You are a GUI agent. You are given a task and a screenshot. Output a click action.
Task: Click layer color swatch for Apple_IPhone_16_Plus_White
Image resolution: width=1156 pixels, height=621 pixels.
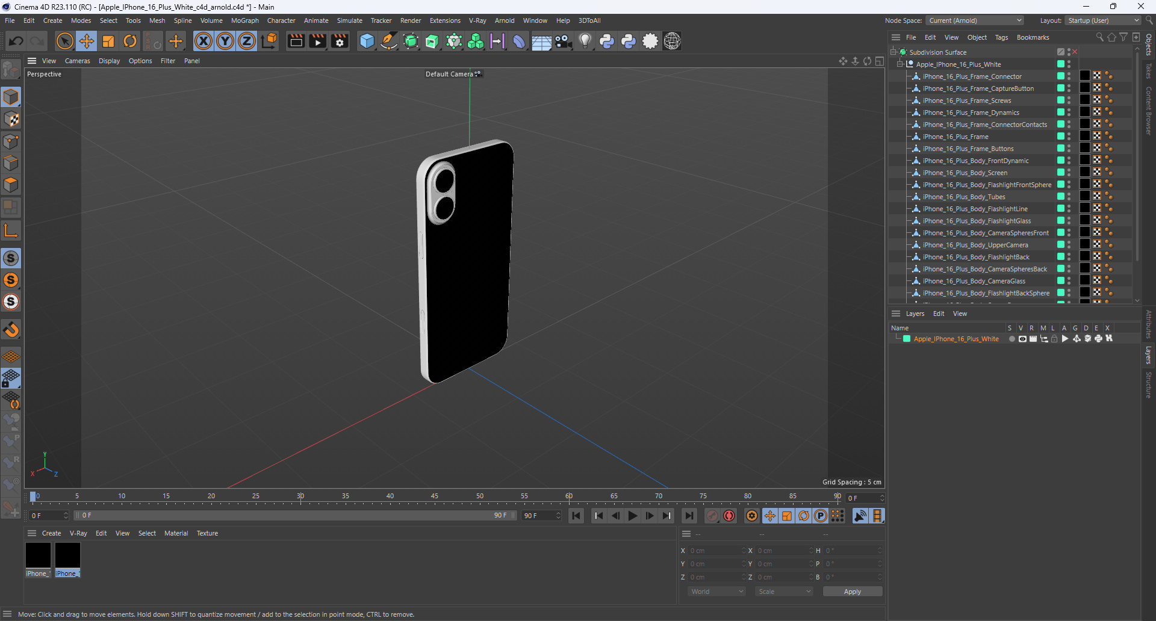(907, 339)
